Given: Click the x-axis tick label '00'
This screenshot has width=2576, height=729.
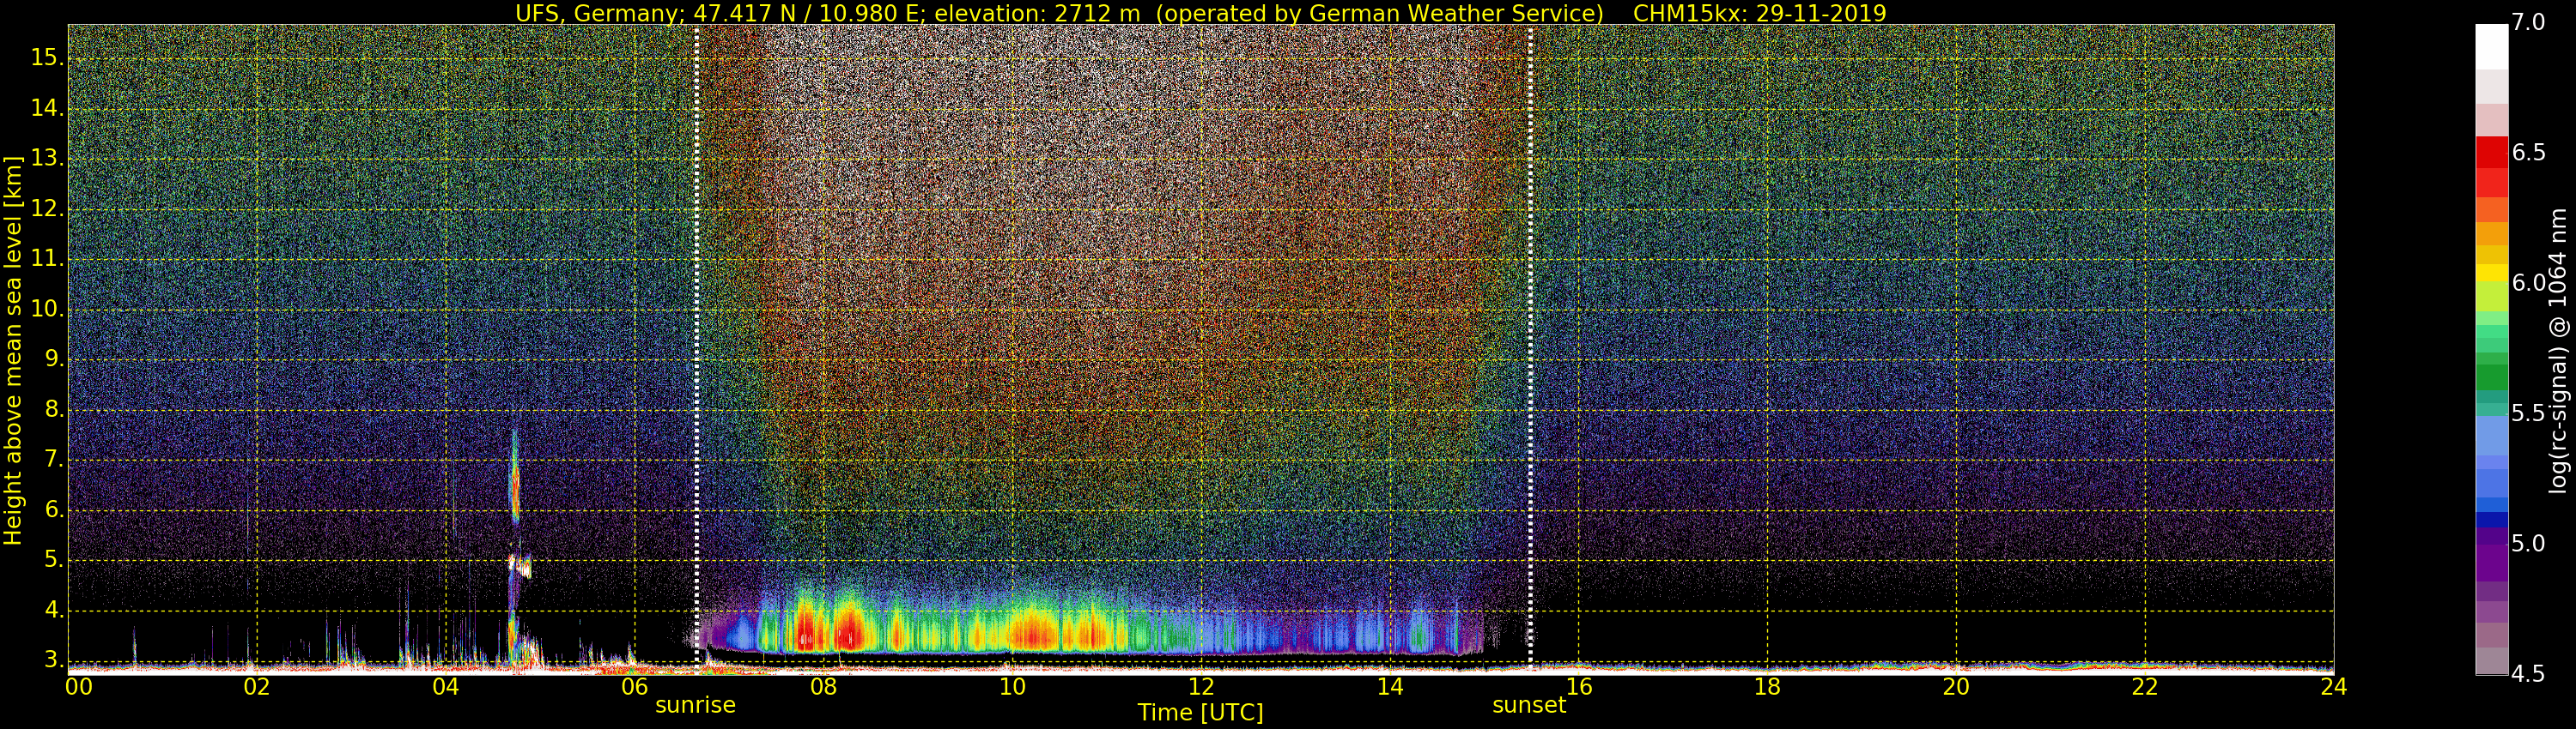Looking at the screenshot, I should 79,687.
